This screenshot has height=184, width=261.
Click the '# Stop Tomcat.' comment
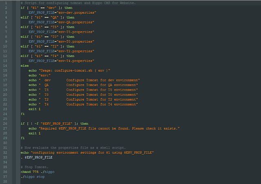point(34,167)
